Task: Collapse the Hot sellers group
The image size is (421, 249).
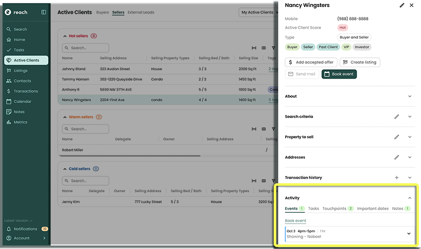Action: tap(65, 36)
